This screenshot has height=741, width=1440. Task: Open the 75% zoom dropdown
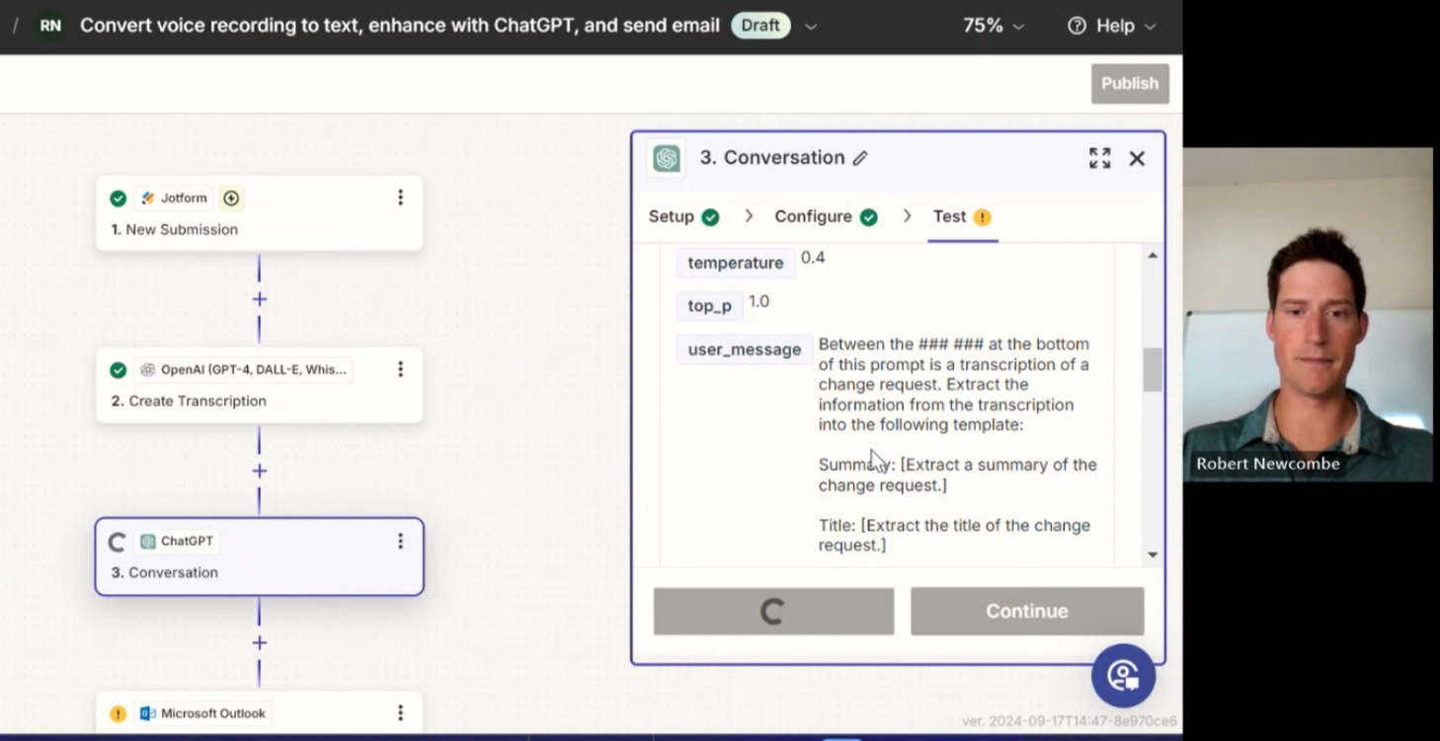(x=994, y=26)
